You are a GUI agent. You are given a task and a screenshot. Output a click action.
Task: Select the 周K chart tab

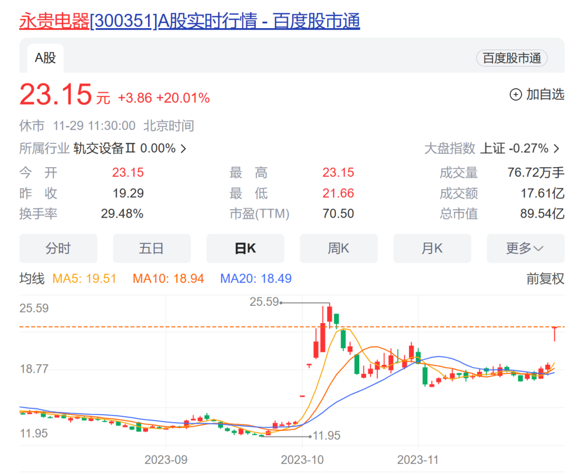point(338,248)
